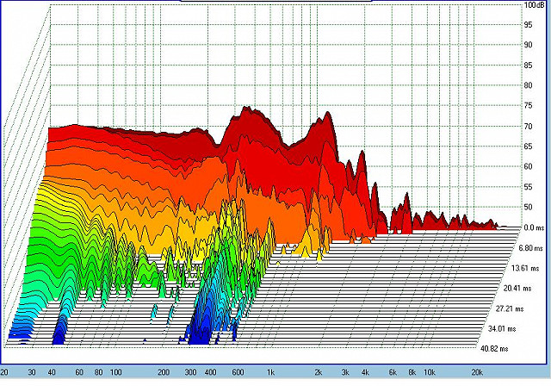Select the 2k frequency axis label
551x386 pixels.
[318, 372]
